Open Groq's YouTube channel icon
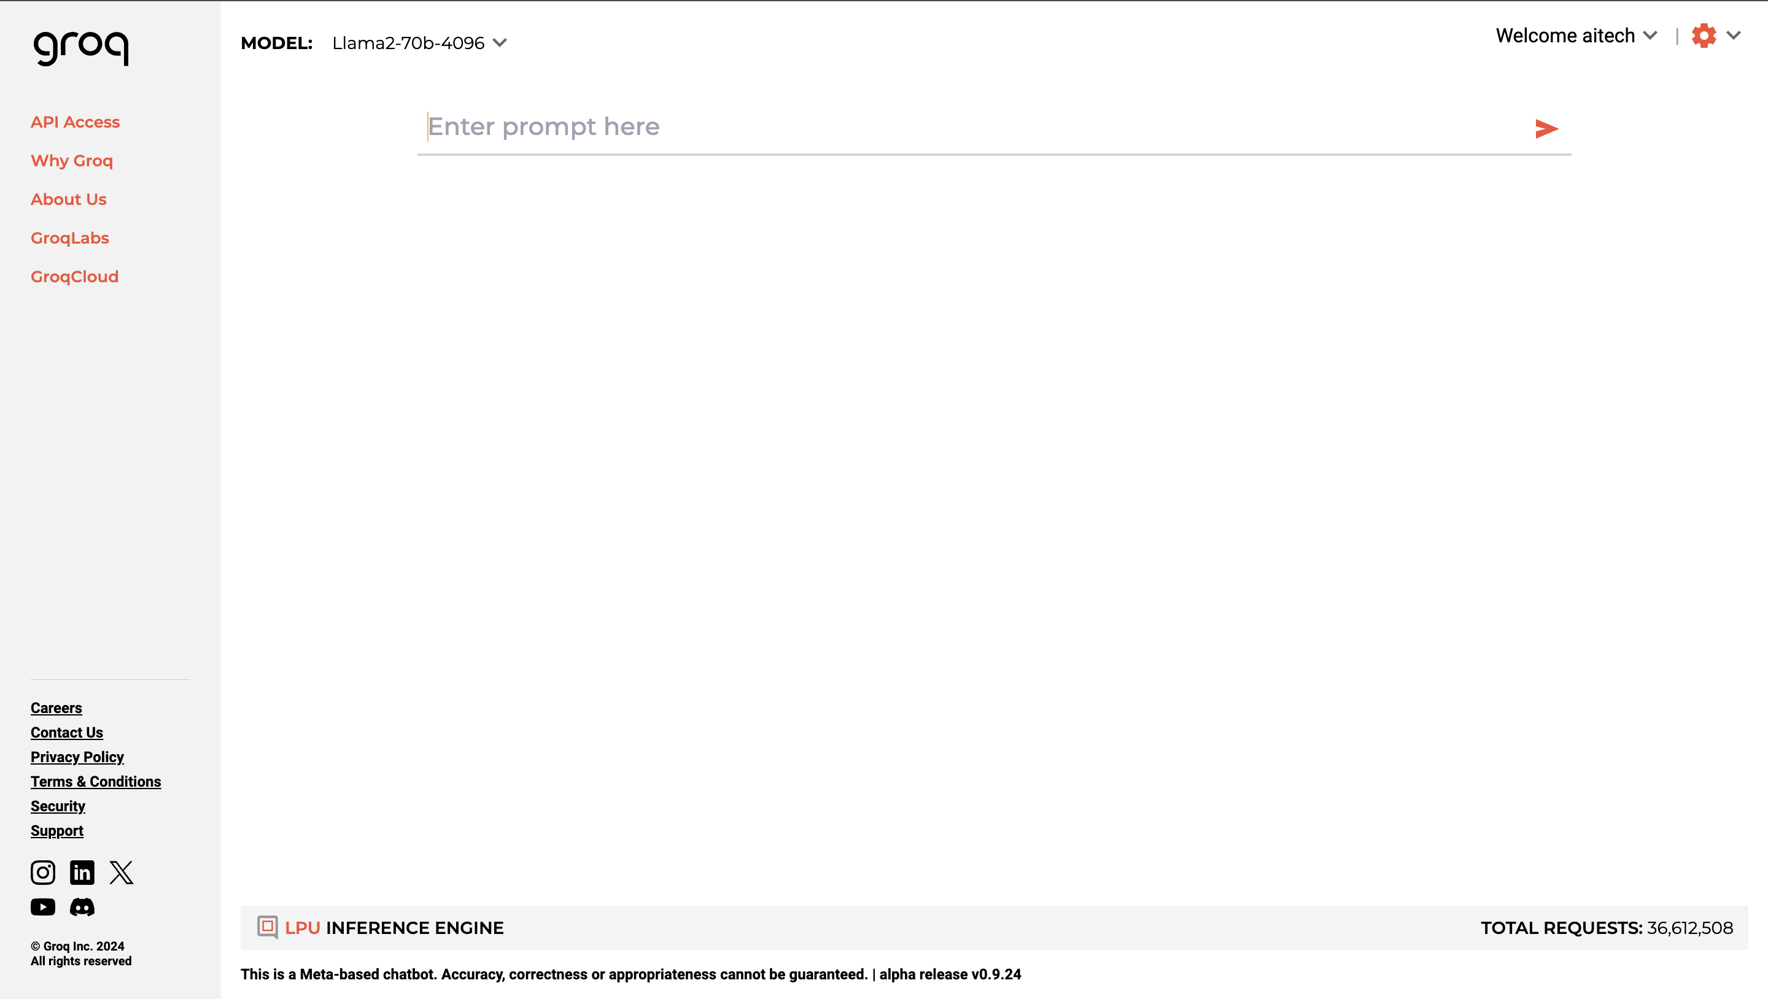This screenshot has width=1768, height=999. coord(42,907)
